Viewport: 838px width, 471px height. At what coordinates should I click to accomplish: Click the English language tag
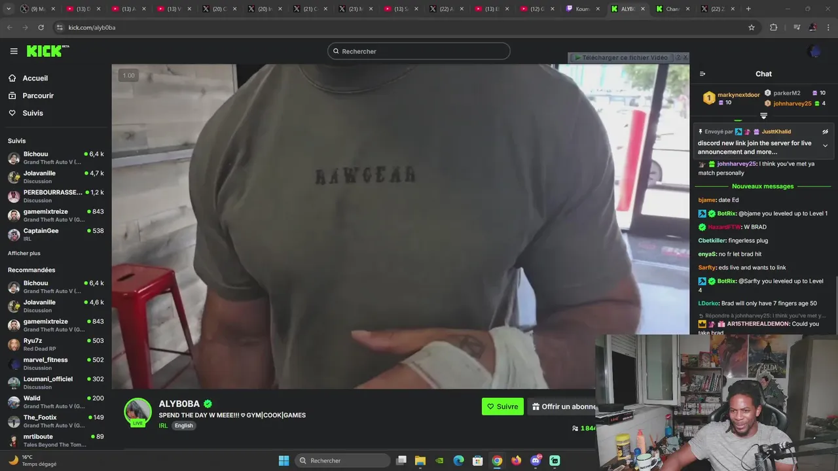[x=184, y=425]
